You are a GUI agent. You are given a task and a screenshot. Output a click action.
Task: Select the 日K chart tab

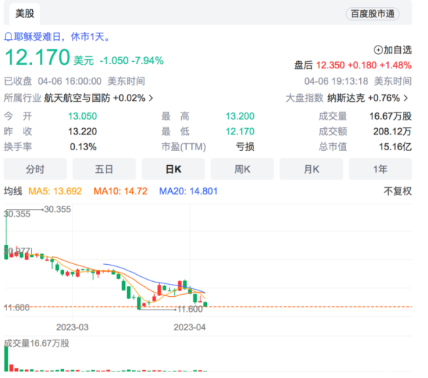(x=173, y=169)
